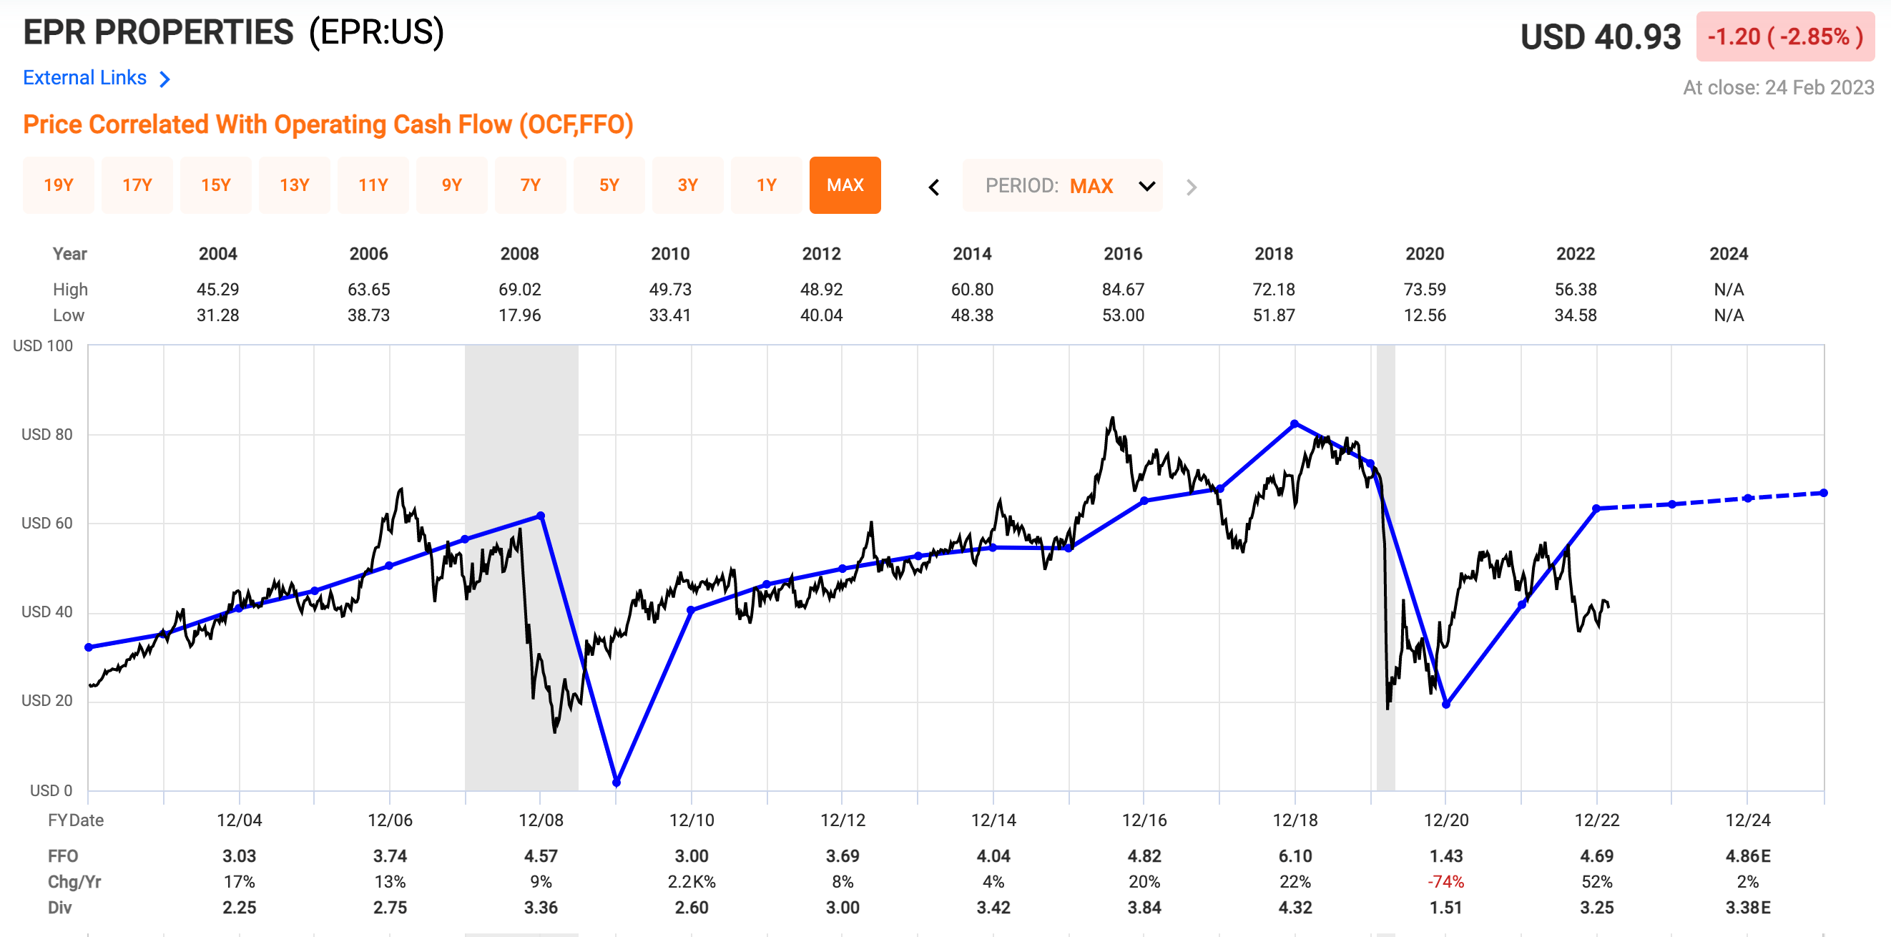
Task: Select the 5Y period tab
Action: tap(609, 185)
